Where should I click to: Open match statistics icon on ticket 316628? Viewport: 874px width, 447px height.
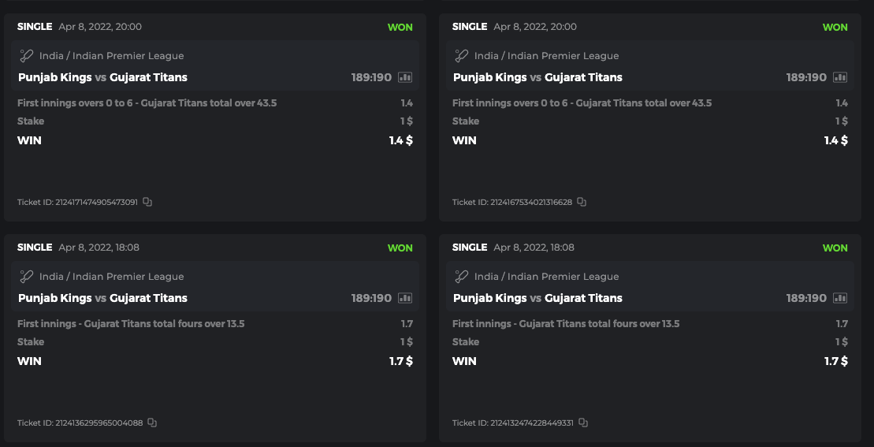pos(840,77)
